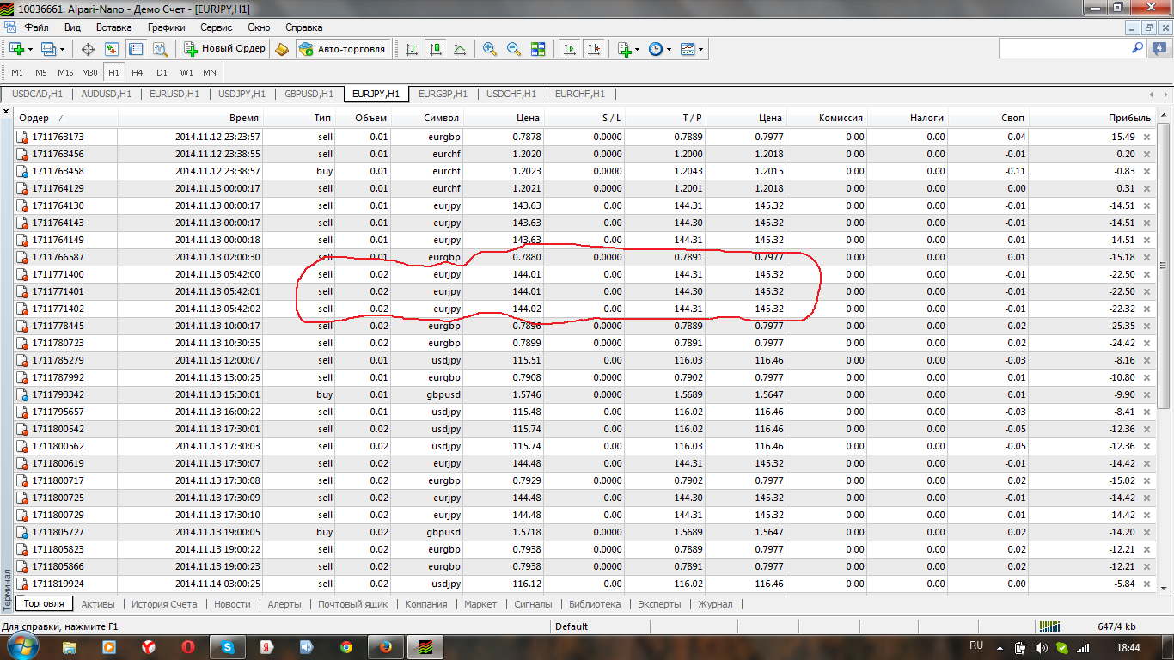Viewport: 1174px width, 660px height.
Task: Click the Новый Ордер button
Action: point(224,49)
